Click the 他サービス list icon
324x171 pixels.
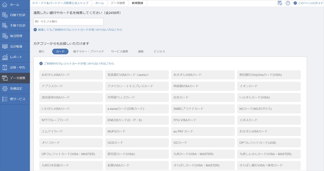click(x=5, y=99)
